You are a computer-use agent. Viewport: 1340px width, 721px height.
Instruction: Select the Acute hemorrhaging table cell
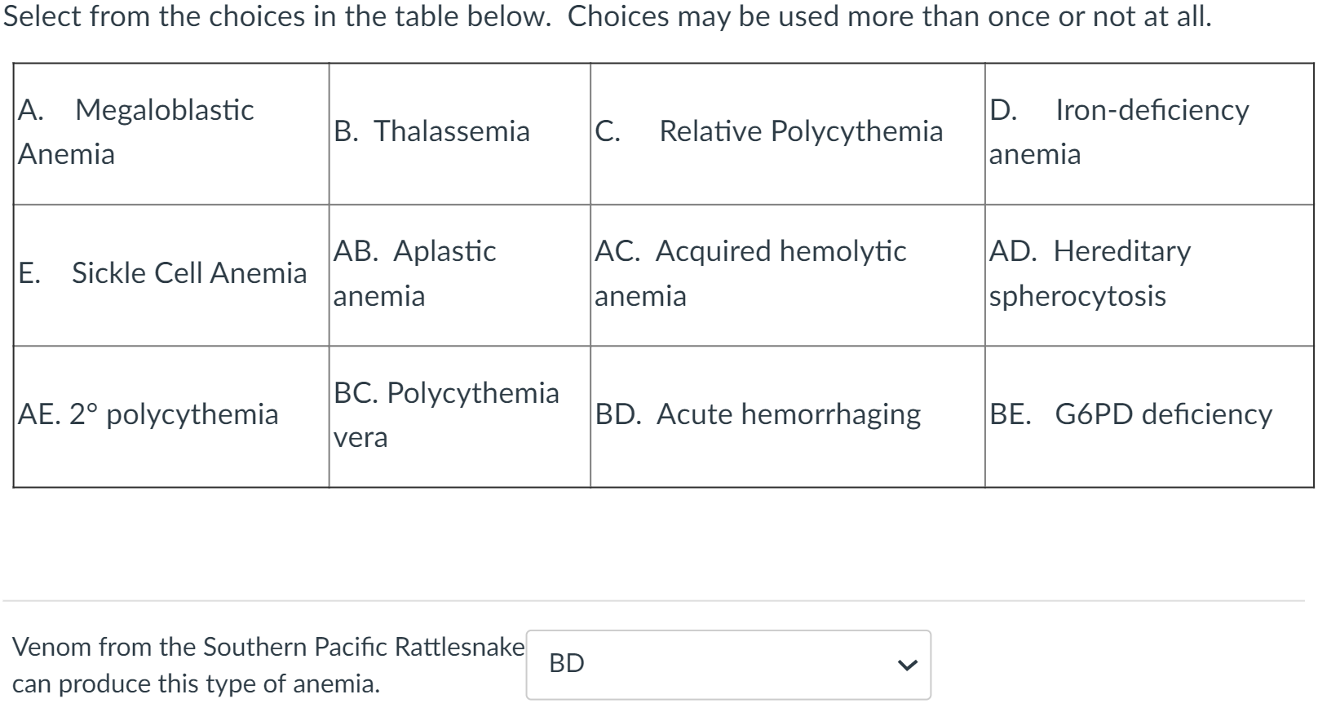[787, 415]
